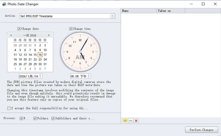This screenshot has width=221, height=136.
Task: Go to previous month in calendar
Action: [11, 35]
